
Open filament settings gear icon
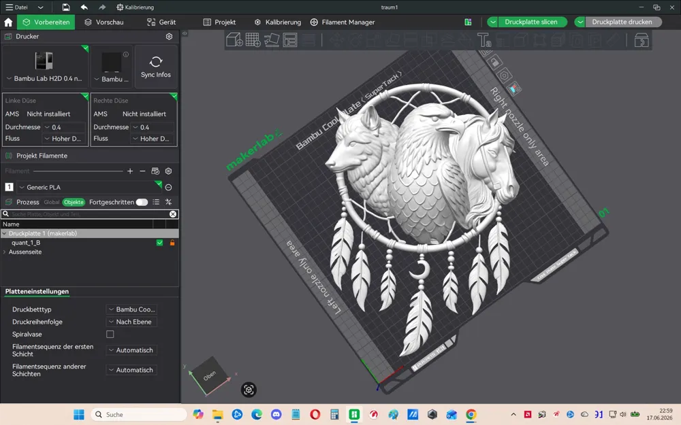pyautogui.click(x=168, y=171)
